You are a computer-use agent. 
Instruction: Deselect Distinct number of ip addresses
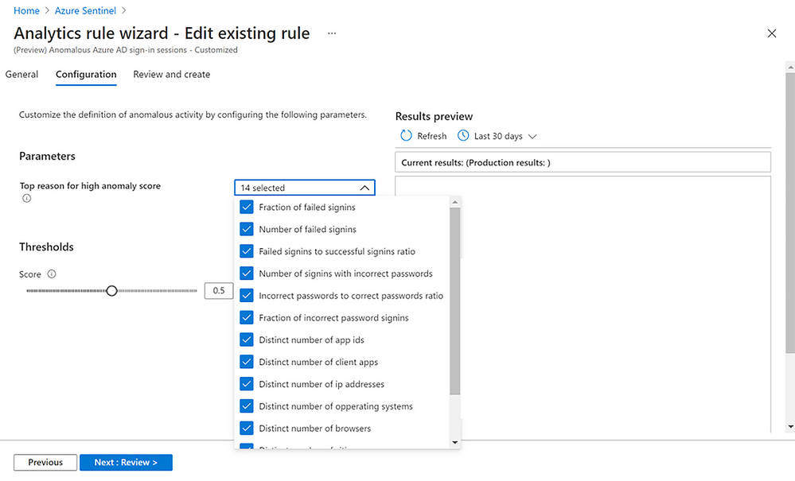point(247,384)
